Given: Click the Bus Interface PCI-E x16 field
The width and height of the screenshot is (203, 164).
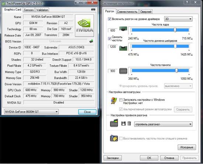Looking at the screenshot, I should click(76, 53).
